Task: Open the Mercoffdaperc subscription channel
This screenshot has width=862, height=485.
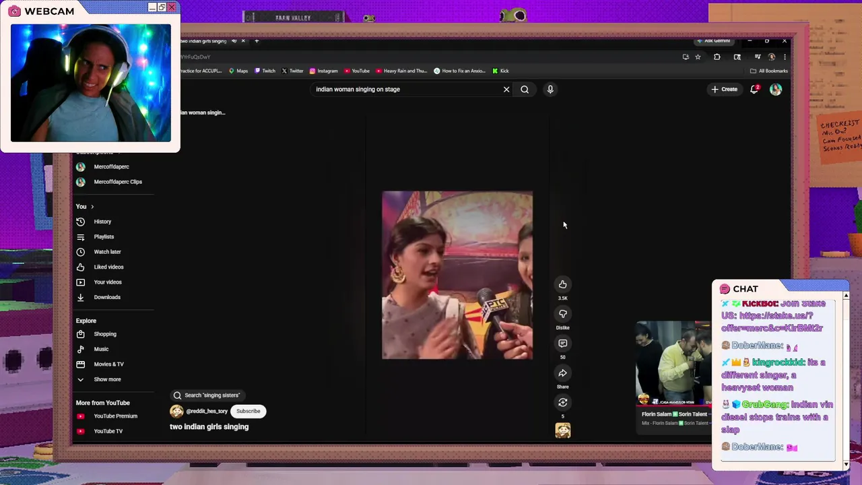Action: [x=111, y=166]
